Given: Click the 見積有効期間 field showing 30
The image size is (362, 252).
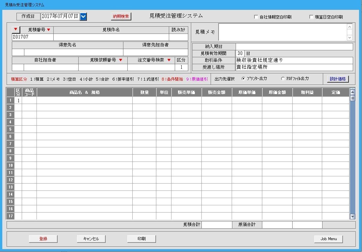Looking at the screenshot, I should [240, 53].
